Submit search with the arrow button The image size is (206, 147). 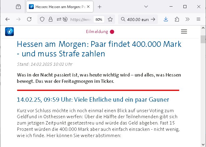coord(153,19)
